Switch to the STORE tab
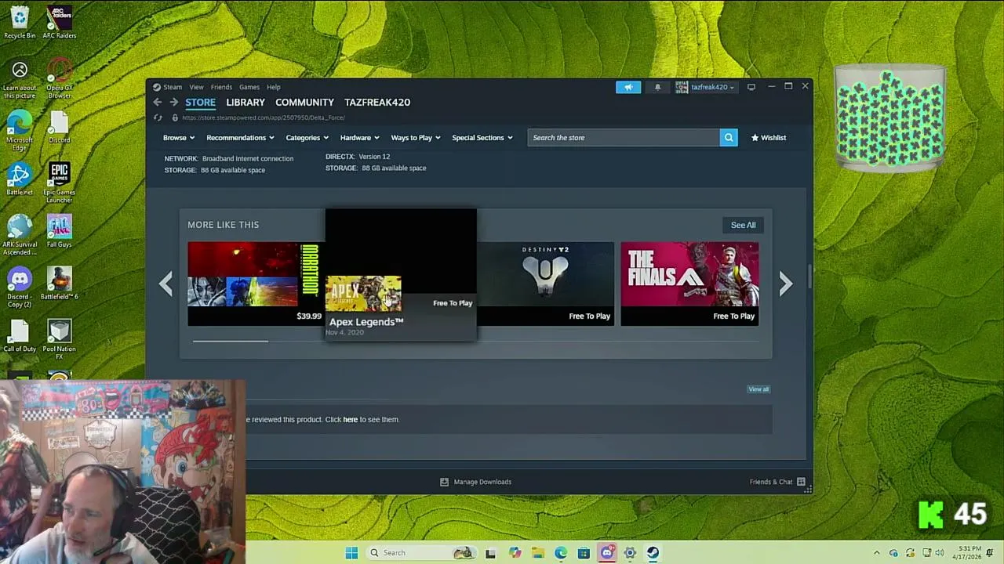The width and height of the screenshot is (1004, 564). (x=200, y=103)
